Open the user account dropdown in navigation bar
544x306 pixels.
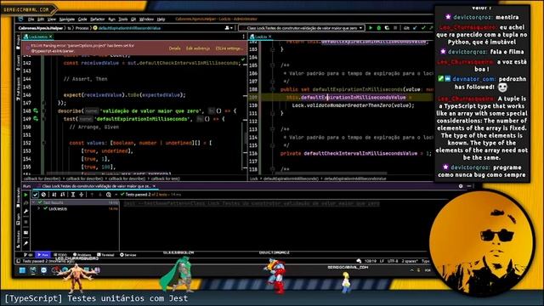tap(229, 28)
